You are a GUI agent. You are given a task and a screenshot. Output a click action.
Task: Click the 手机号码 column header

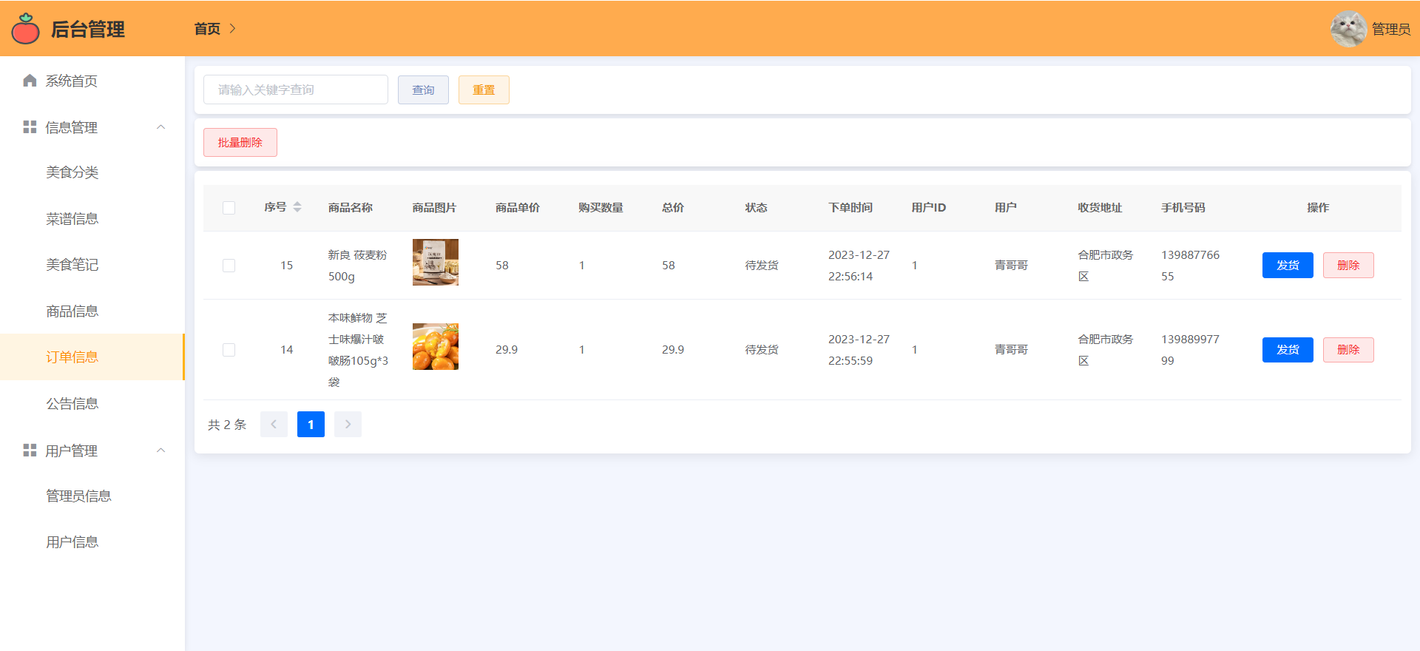click(x=1183, y=208)
